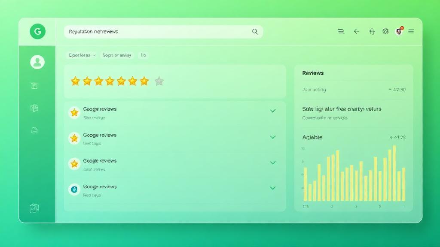Open the hamburger menu beside the avatar

pos(411,31)
